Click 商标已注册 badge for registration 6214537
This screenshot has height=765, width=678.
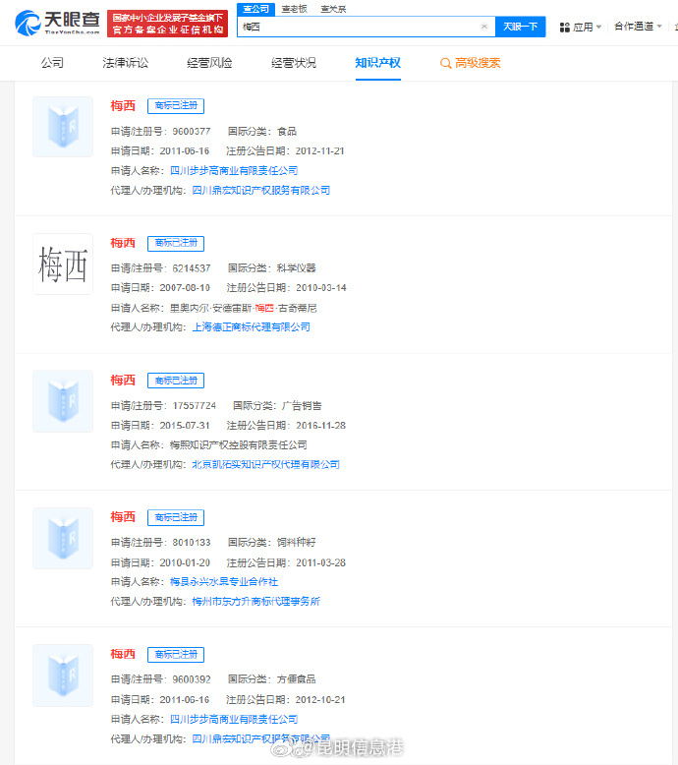point(176,243)
